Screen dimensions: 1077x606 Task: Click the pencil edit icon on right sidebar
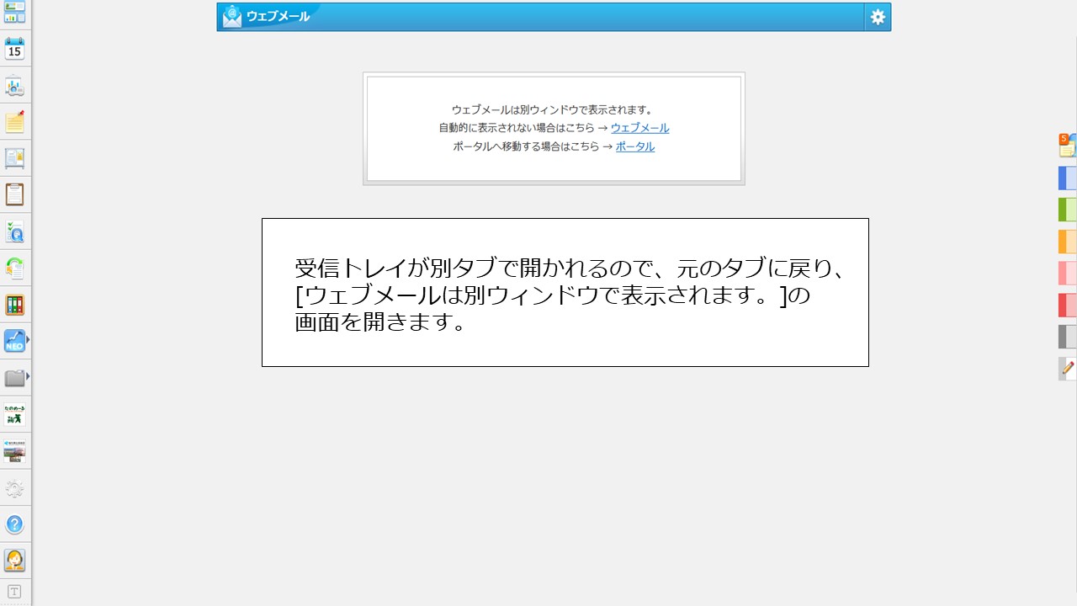[1066, 369]
